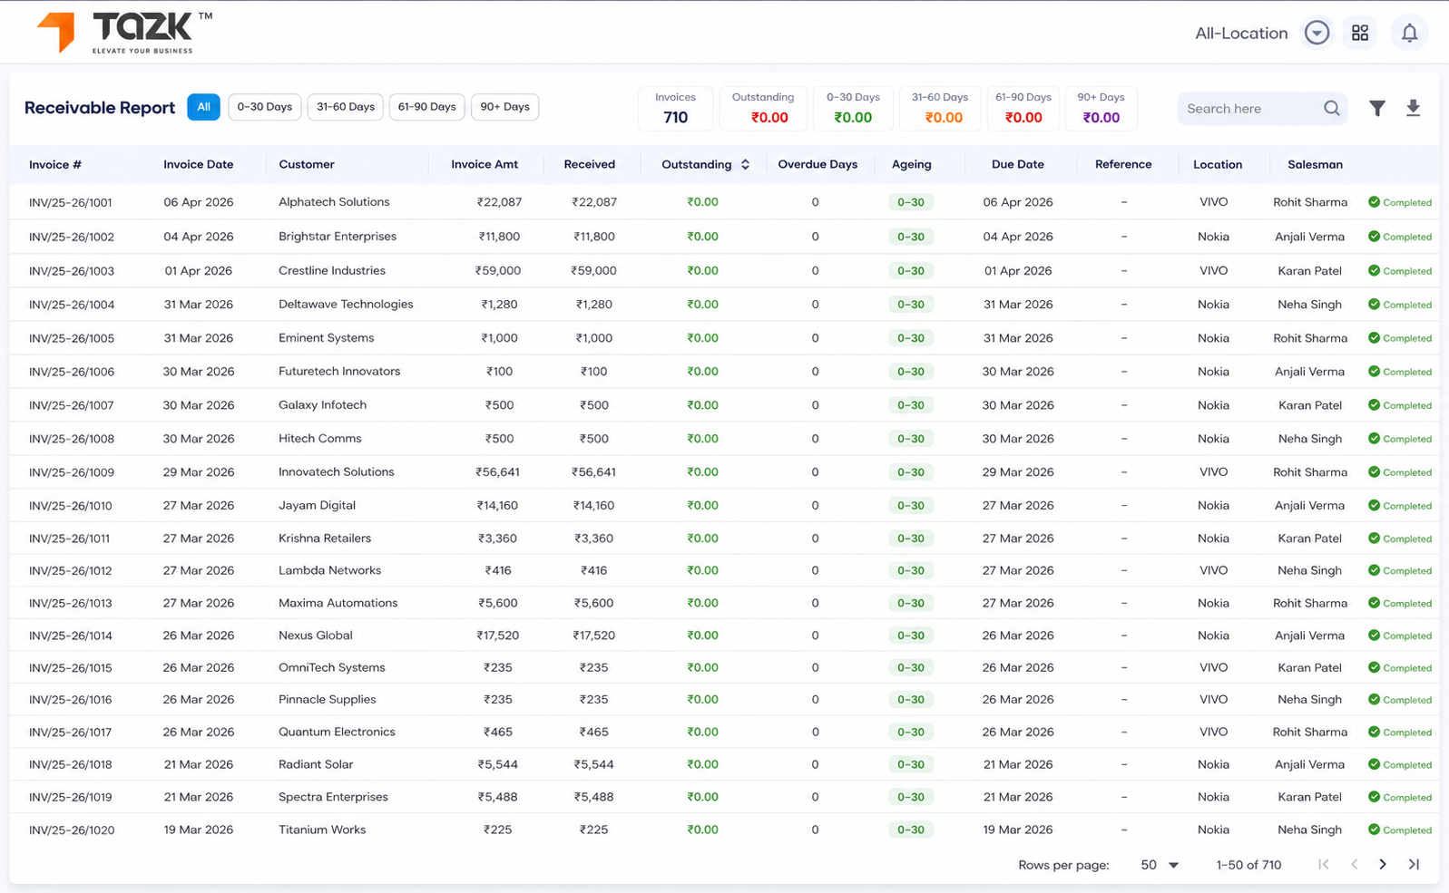The width and height of the screenshot is (1449, 893).
Task: Select the 0-30 Days filter tab
Action: (x=265, y=107)
